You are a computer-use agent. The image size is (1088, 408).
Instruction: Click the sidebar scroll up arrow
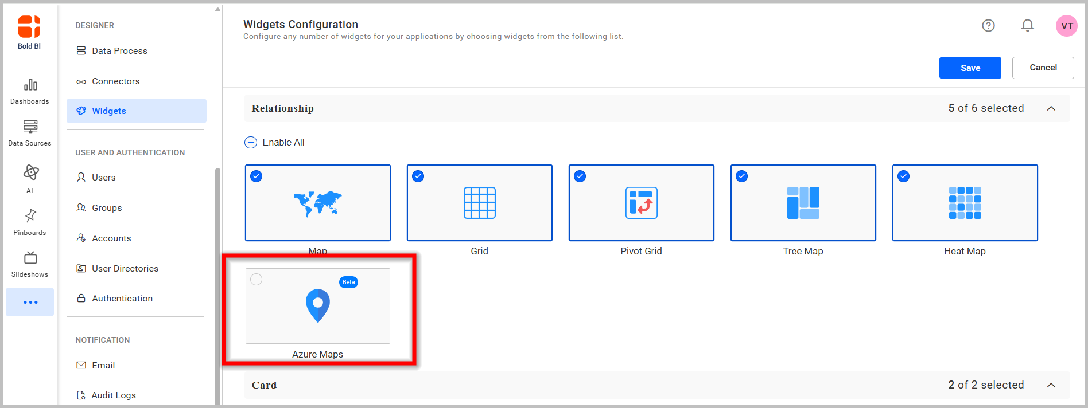217,9
